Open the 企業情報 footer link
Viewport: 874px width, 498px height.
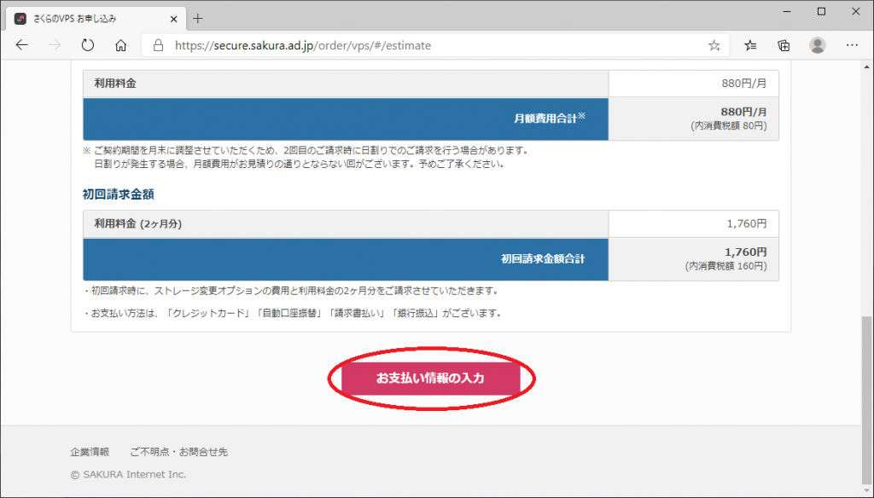pyautogui.click(x=90, y=452)
